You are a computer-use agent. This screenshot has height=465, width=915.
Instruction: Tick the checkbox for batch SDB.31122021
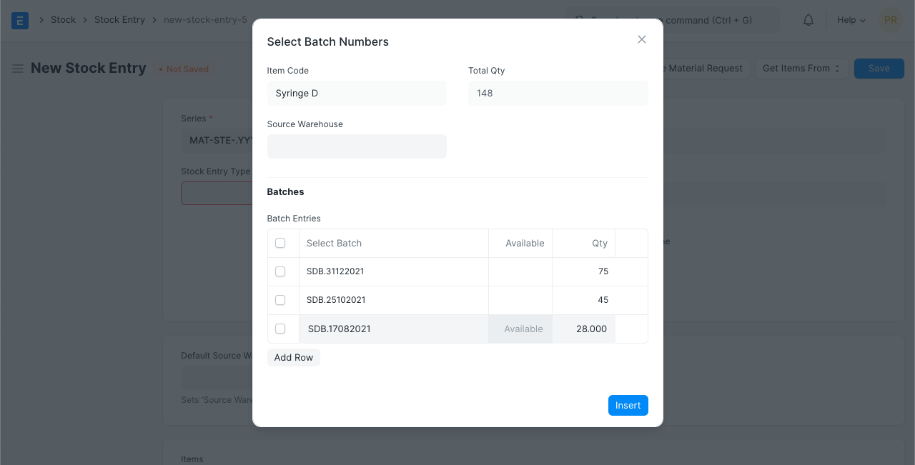click(x=280, y=271)
